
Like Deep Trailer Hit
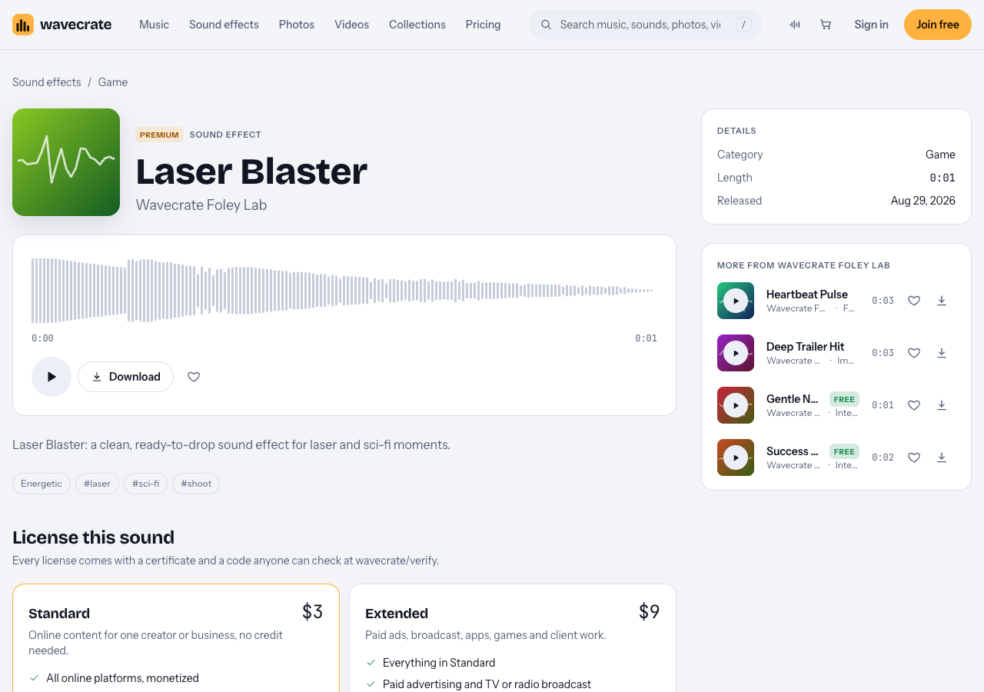pos(914,353)
